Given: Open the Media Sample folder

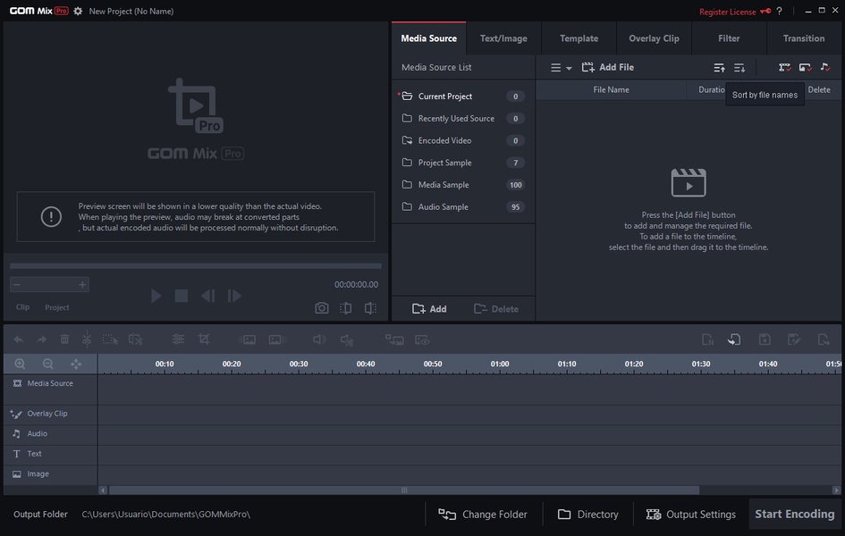Looking at the screenshot, I should point(444,185).
